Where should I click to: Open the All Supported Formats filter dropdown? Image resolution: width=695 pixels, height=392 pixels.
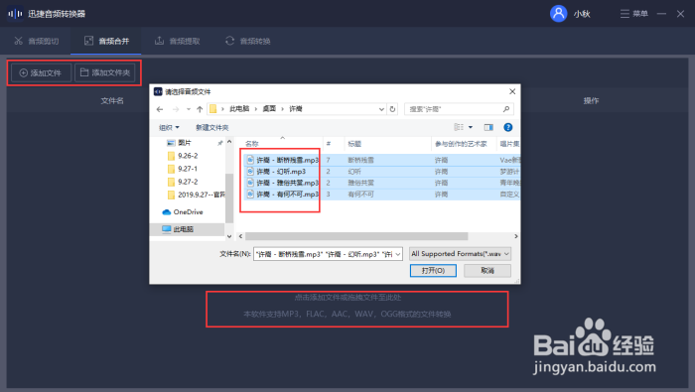460,254
